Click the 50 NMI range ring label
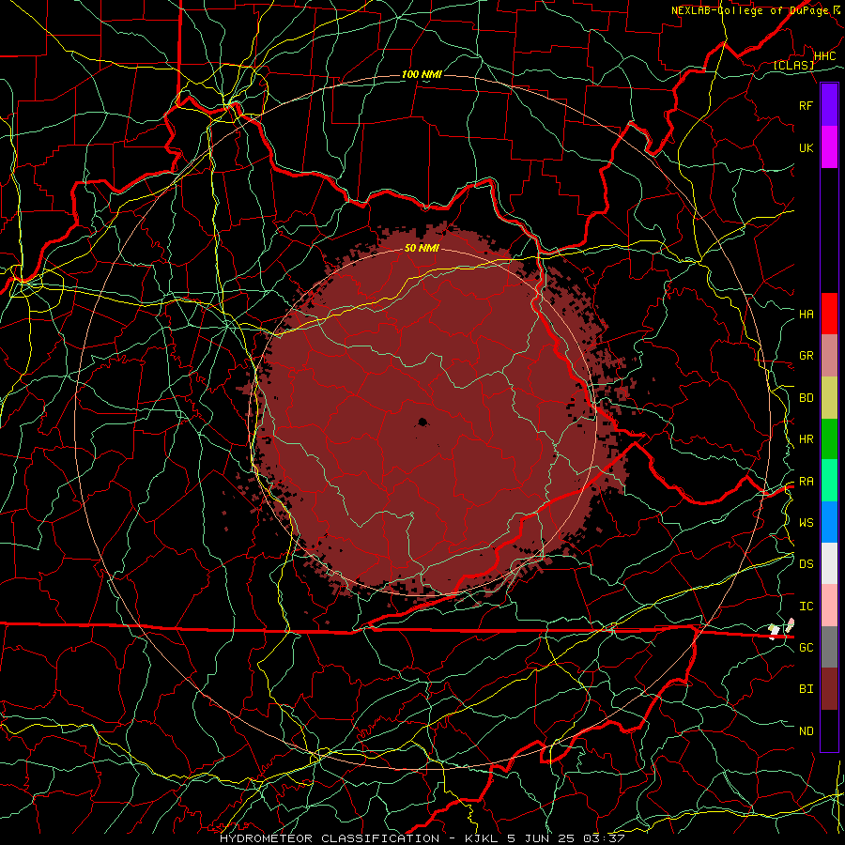This screenshot has width=845, height=845. tap(422, 248)
